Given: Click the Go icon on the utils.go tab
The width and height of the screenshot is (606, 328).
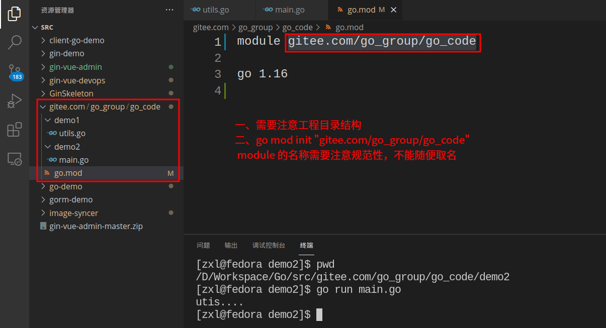Looking at the screenshot, I should pyautogui.click(x=195, y=10).
